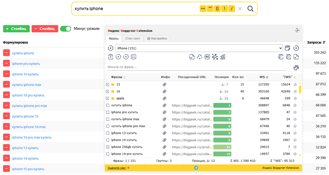This screenshot has width=329, height=175.
Task: Click the target icon in iphone 13 купить row
Action: (x=295, y=133)
